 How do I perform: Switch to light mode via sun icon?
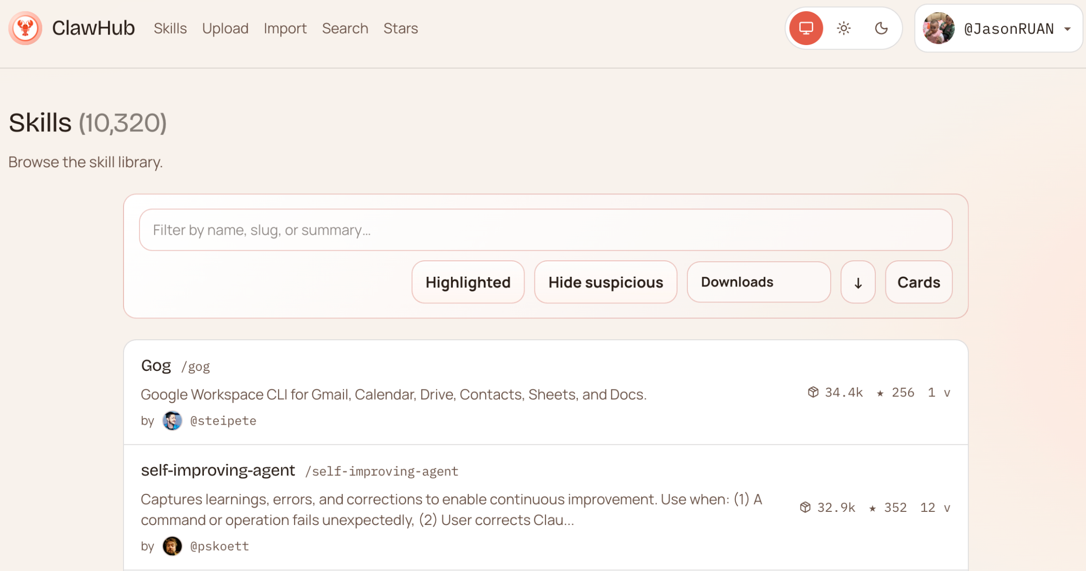(843, 28)
